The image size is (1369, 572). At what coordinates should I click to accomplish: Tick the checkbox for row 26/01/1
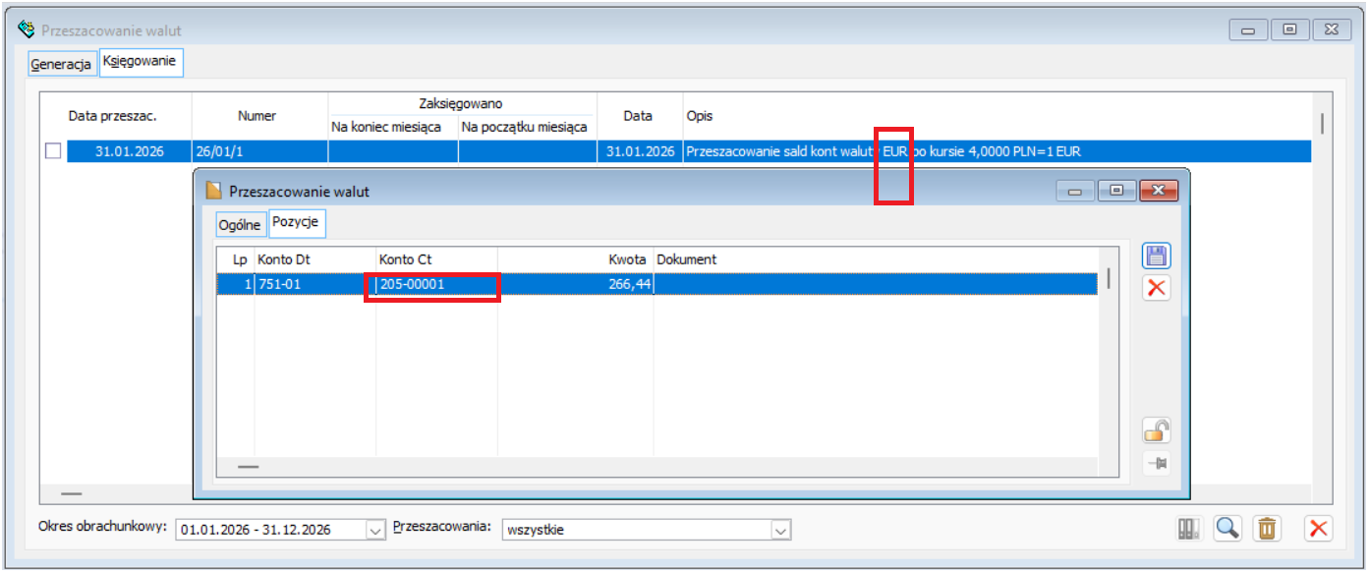[53, 151]
